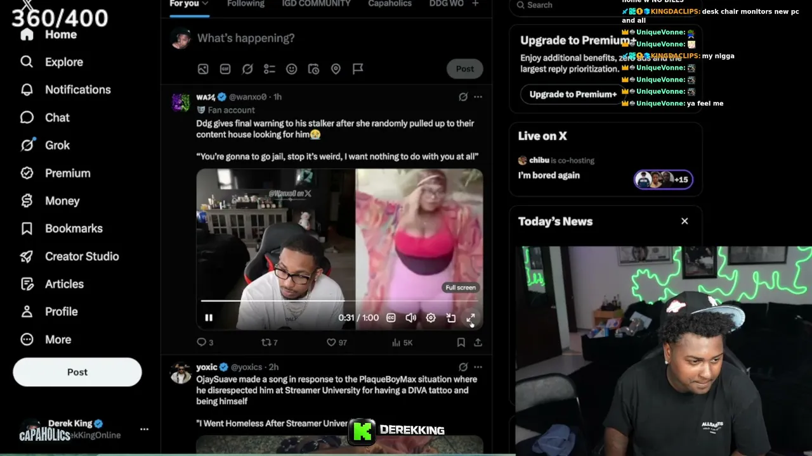
Task: Switch to the IGD COMMUNITY tab
Action: pyautogui.click(x=316, y=4)
